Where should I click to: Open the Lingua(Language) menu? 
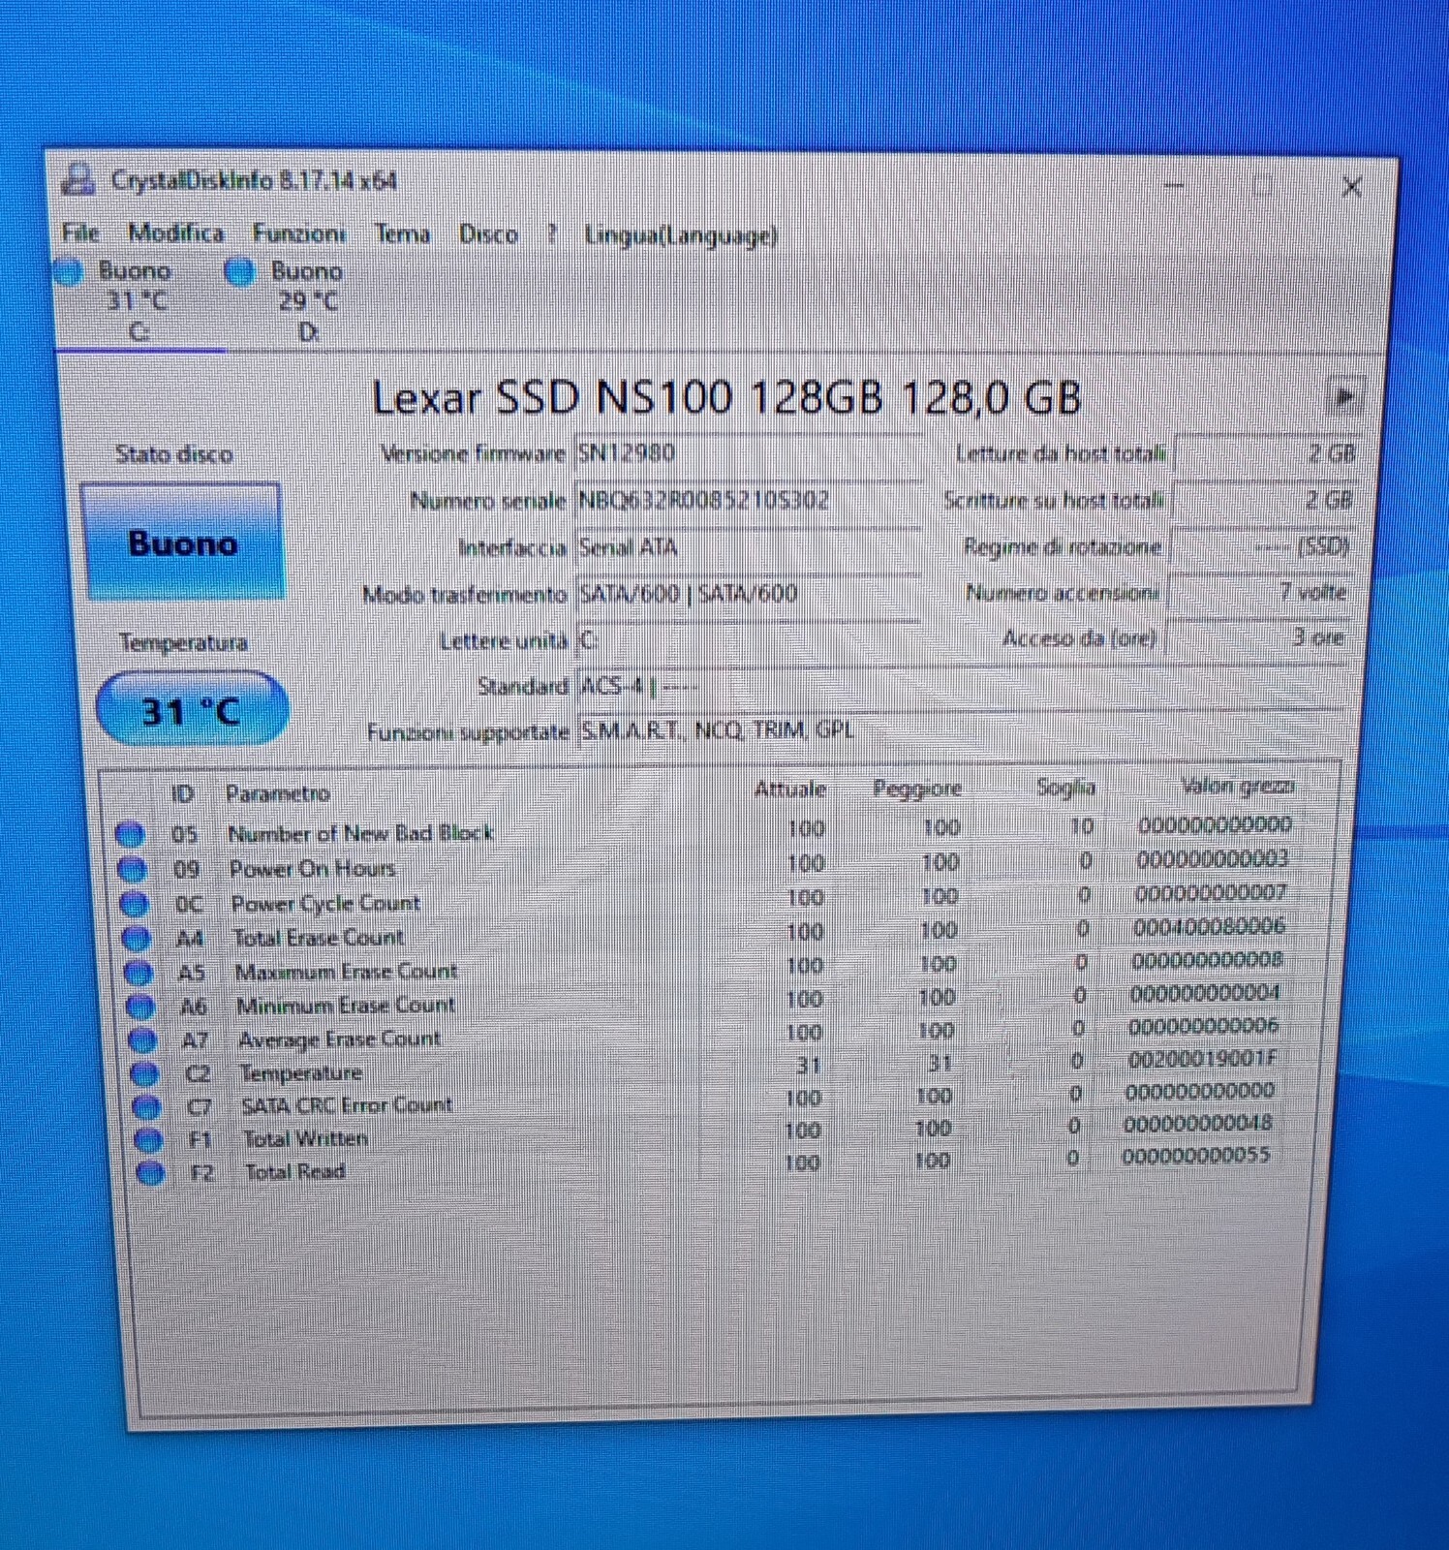680,235
